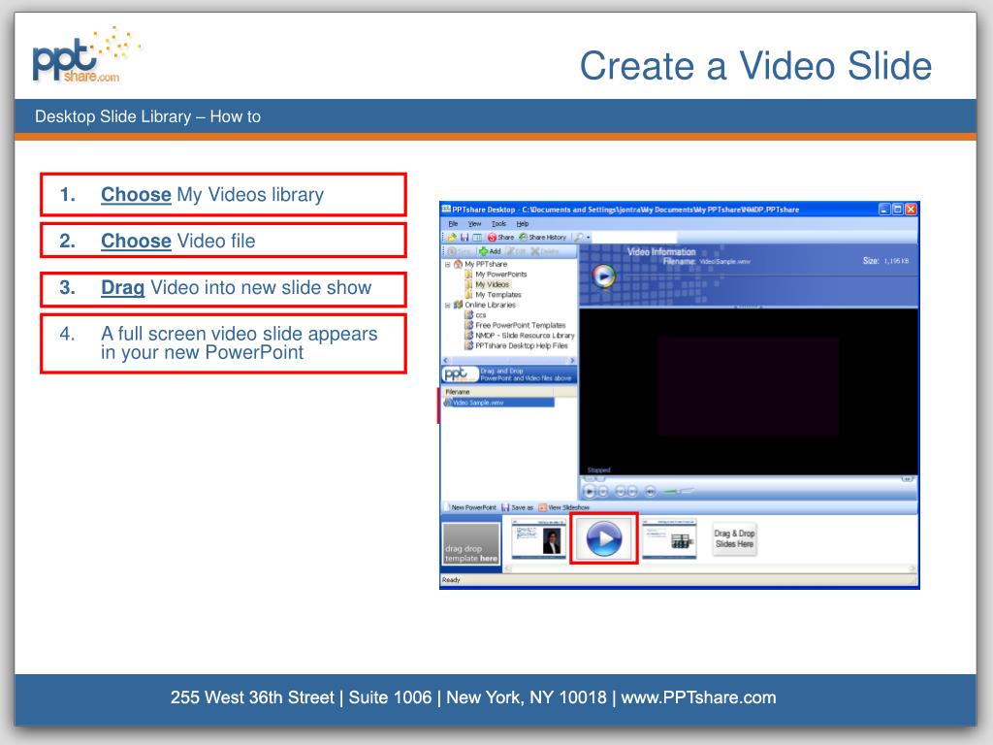Screen dimensions: 993x745
Task: Select the ccs online library
Action: (x=475, y=315)
